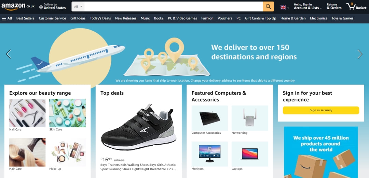This screenshot has width=369, height=178.
Task: Click the Amazon.co.uk logo
Action: point(18,6)
